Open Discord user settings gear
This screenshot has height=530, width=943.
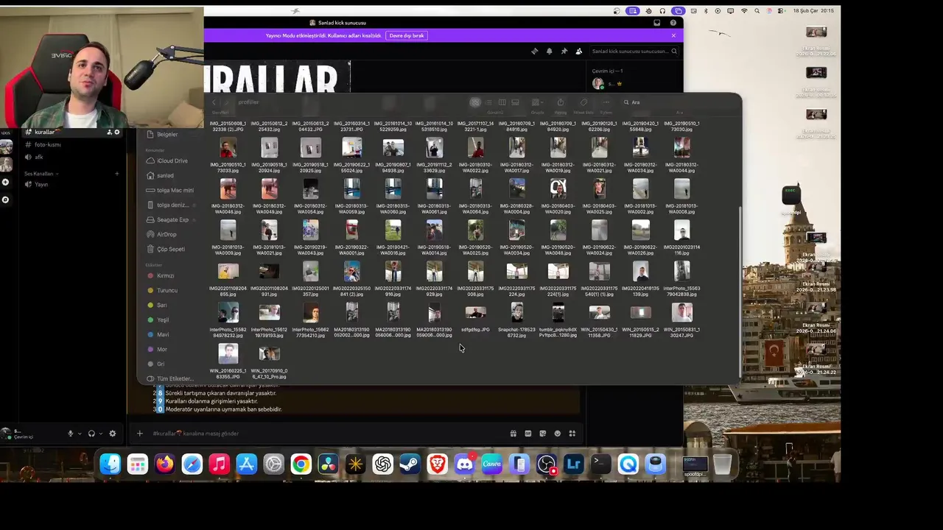pyautogui.click(x=113, y=434)
